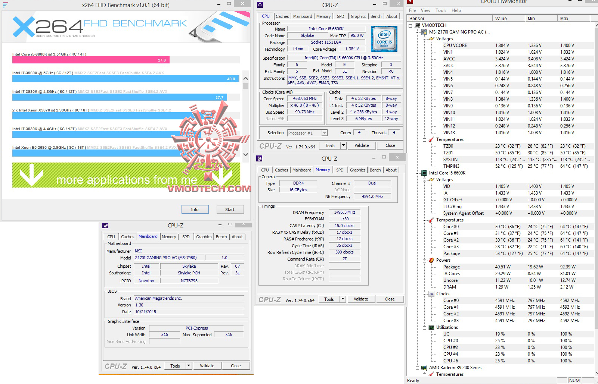Screen dimensions: 598x384
Task: Open the Tools dropdown arrow in CPU-Z processor window
Action: point(344,145)
